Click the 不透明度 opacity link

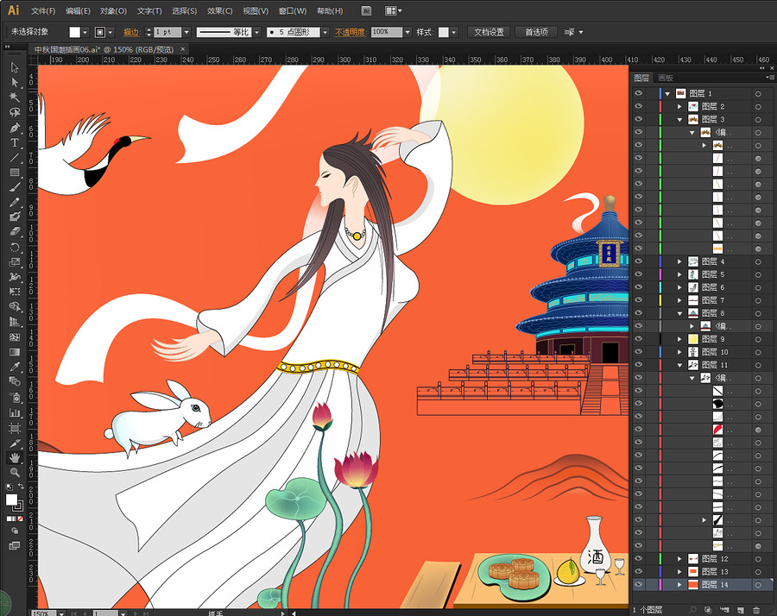[x=351, y=32]
